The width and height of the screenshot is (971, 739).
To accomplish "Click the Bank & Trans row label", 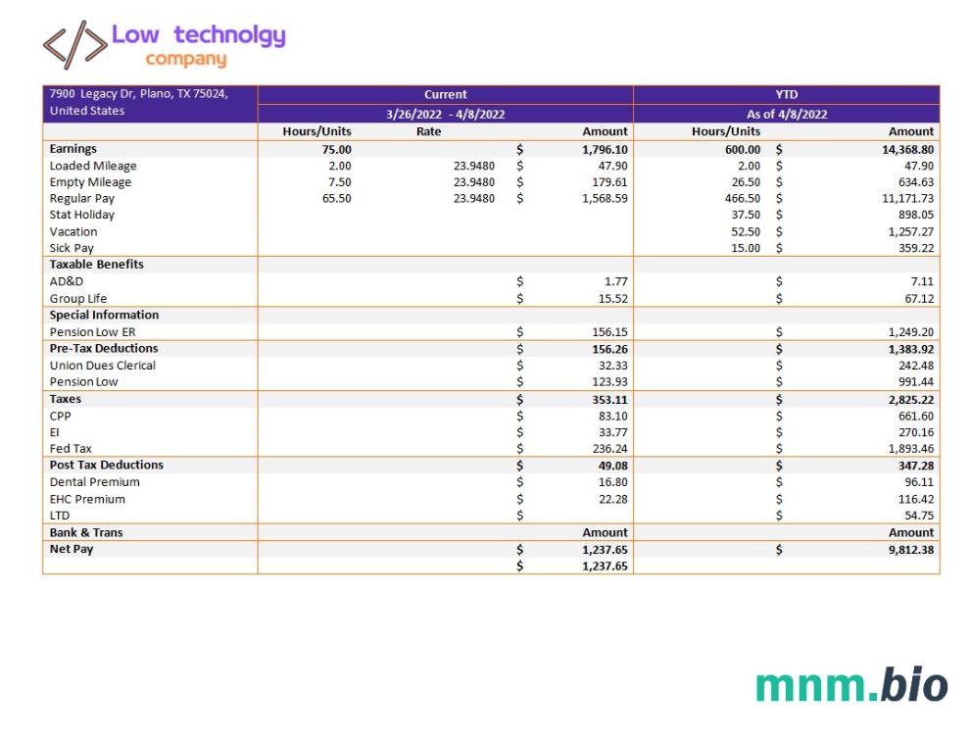I will coord(86,532).
